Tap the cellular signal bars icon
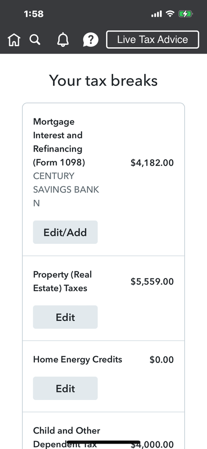The width and height of the screenshot is (207, 449). tap(156, 14)
